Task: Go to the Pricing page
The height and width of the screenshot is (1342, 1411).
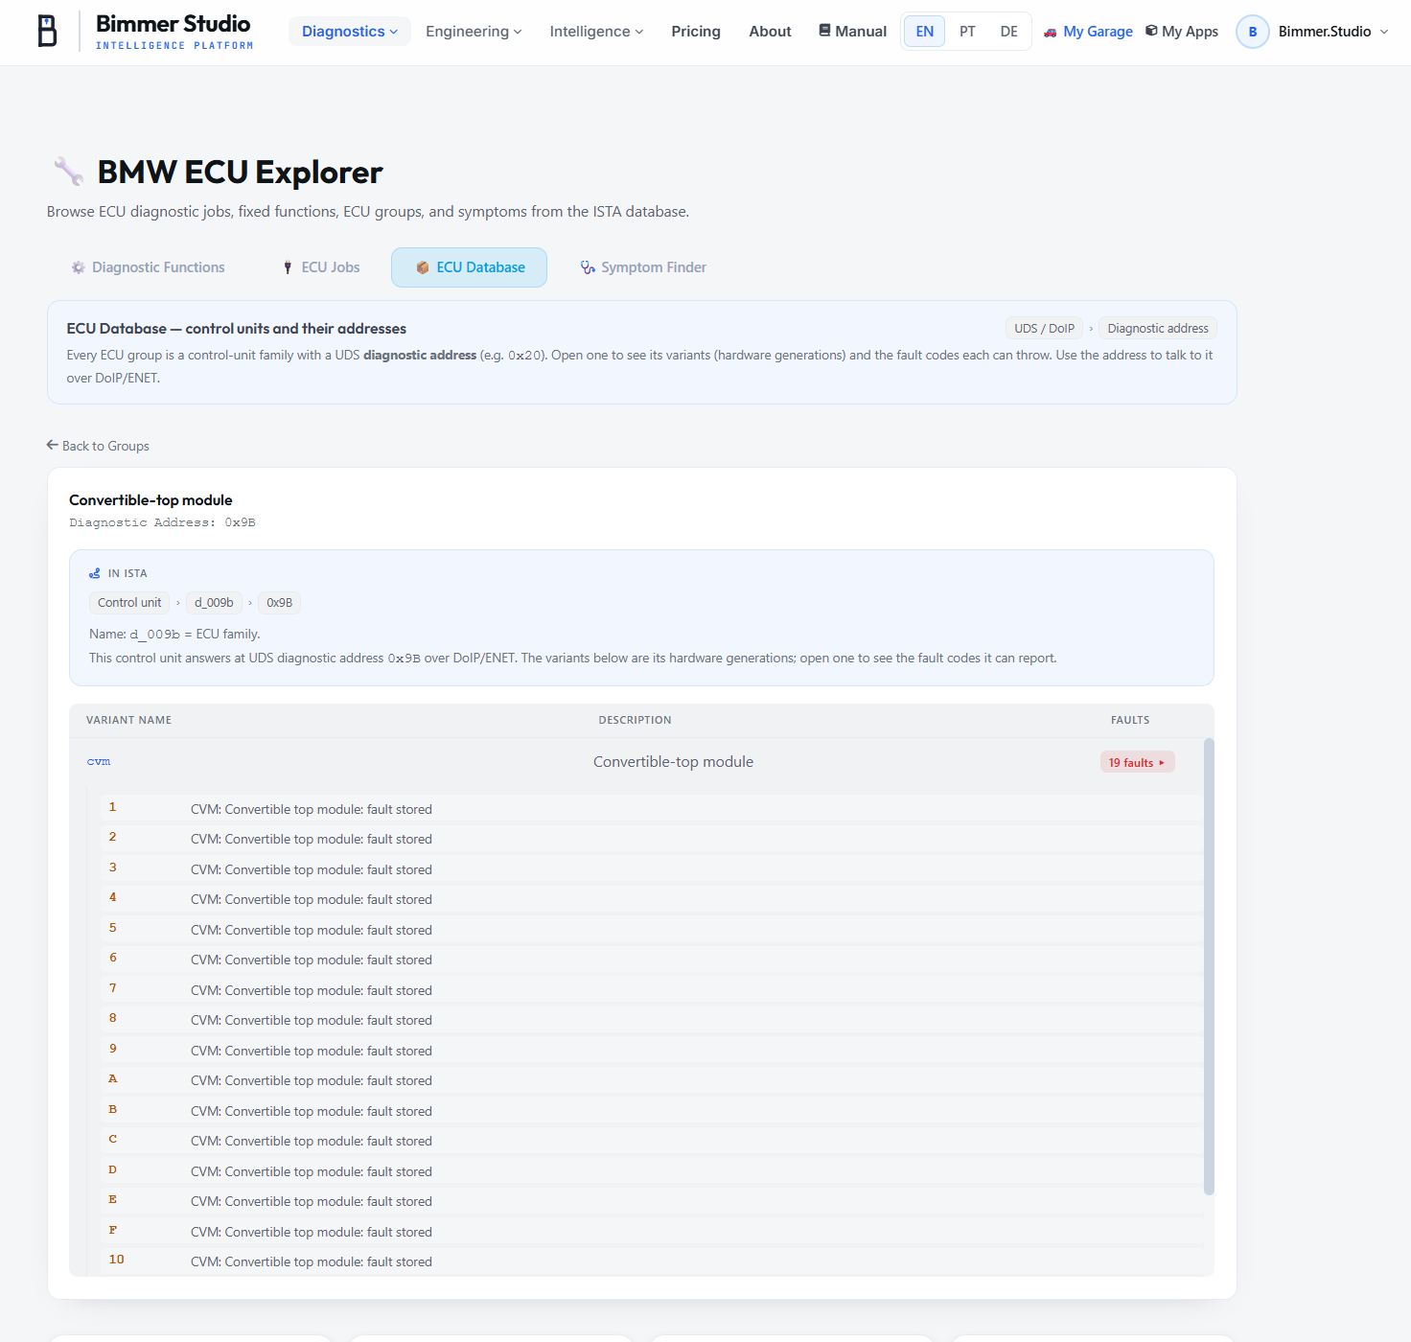Action: pos(696,32)
